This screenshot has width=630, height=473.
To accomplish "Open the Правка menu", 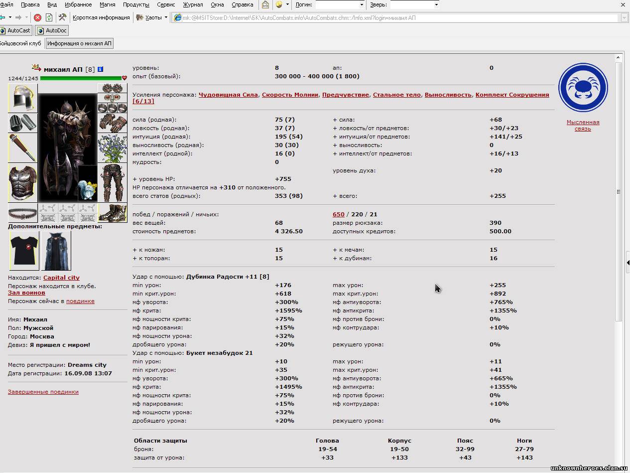I will click(30, 4).
